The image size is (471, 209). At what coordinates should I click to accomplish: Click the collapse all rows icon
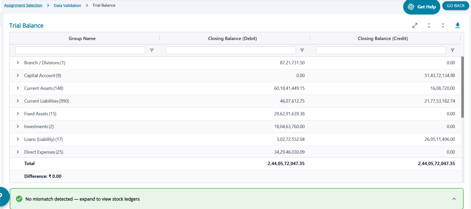click(x=443, y=26)
